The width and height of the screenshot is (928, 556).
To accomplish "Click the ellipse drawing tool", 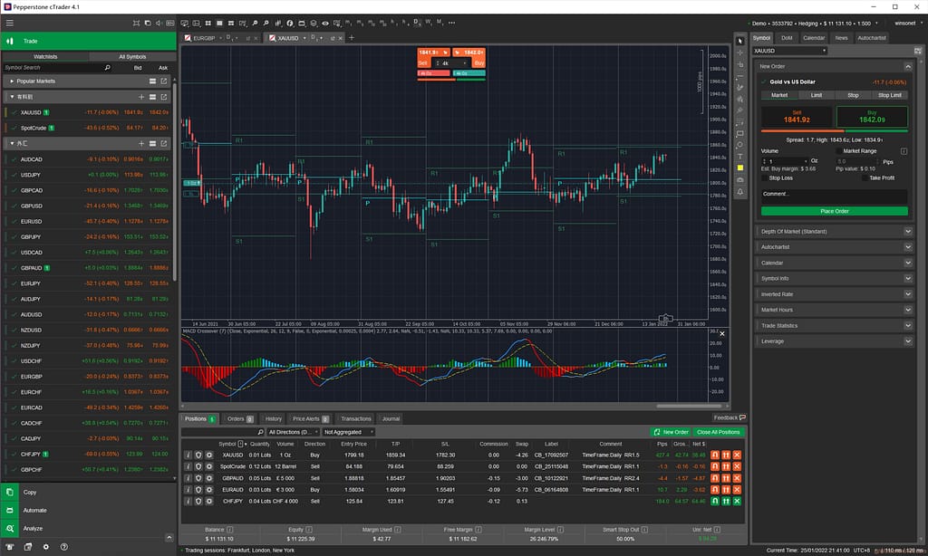I will [740, 145].
